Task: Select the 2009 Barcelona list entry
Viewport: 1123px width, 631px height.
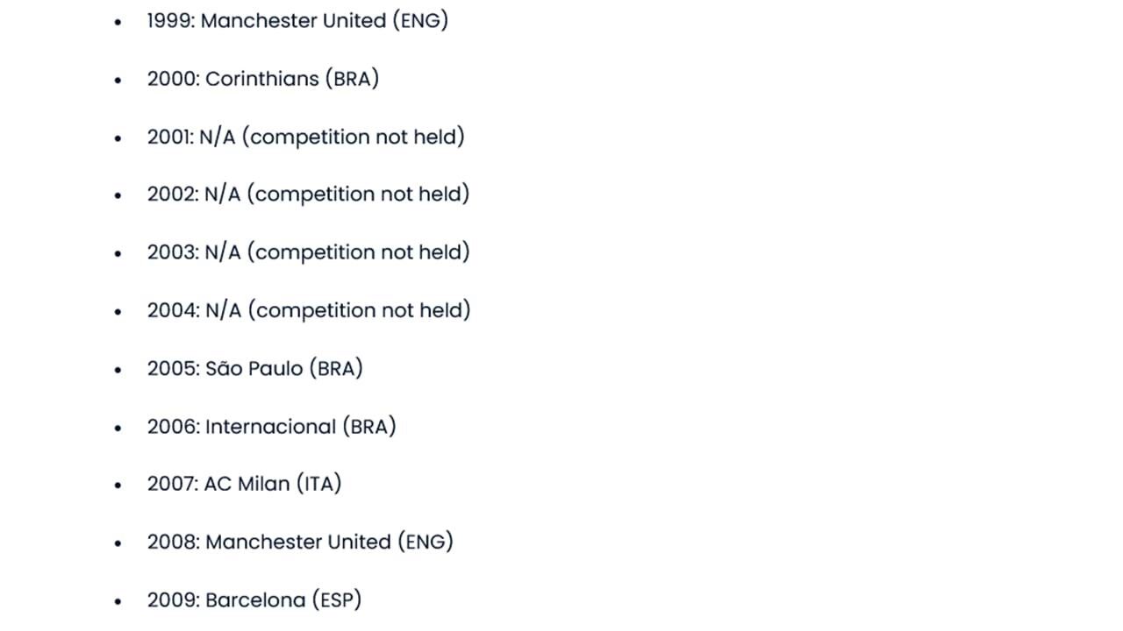Action: 254,600
